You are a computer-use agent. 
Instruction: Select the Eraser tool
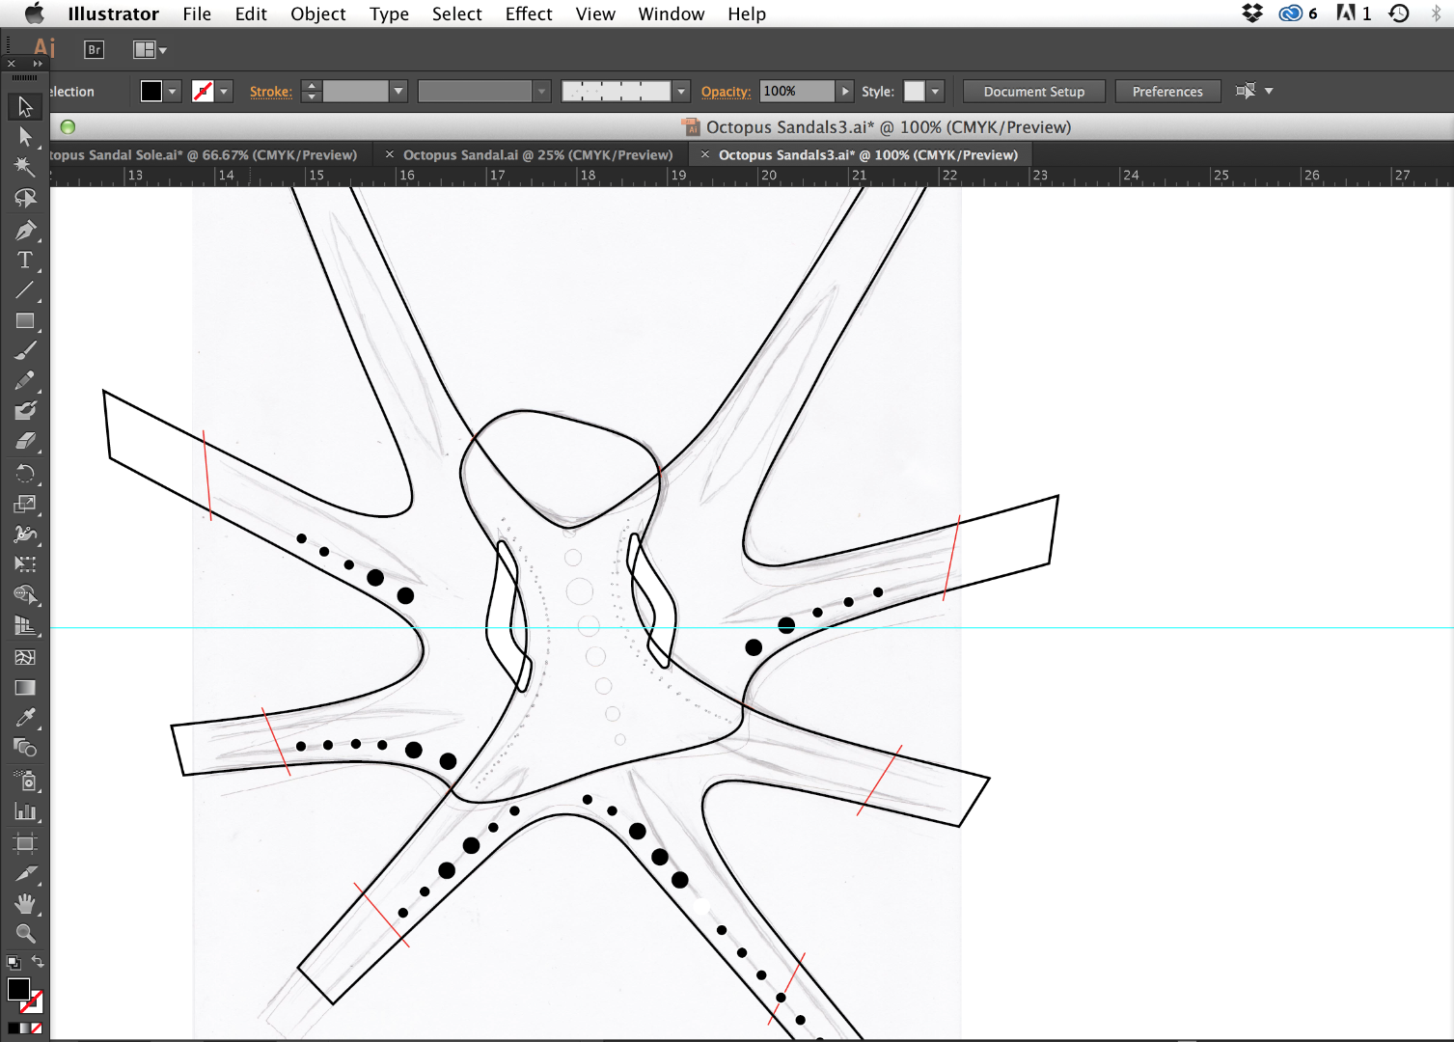[x=25, y=442]
